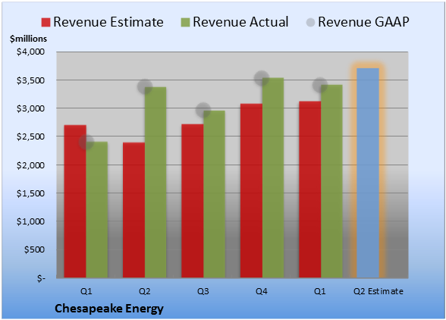Click the 'Q2' category label
The height and width of the screenshot is (320, 446).
pos(144,291)
